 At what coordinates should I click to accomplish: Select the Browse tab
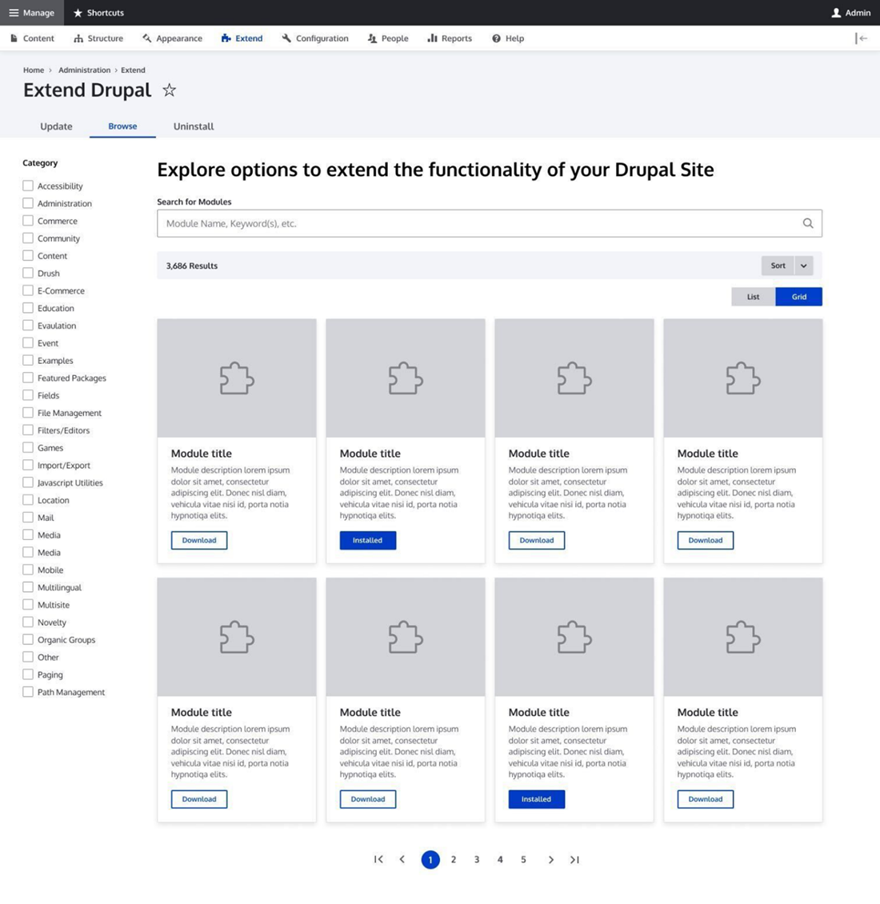coord(123,126)
